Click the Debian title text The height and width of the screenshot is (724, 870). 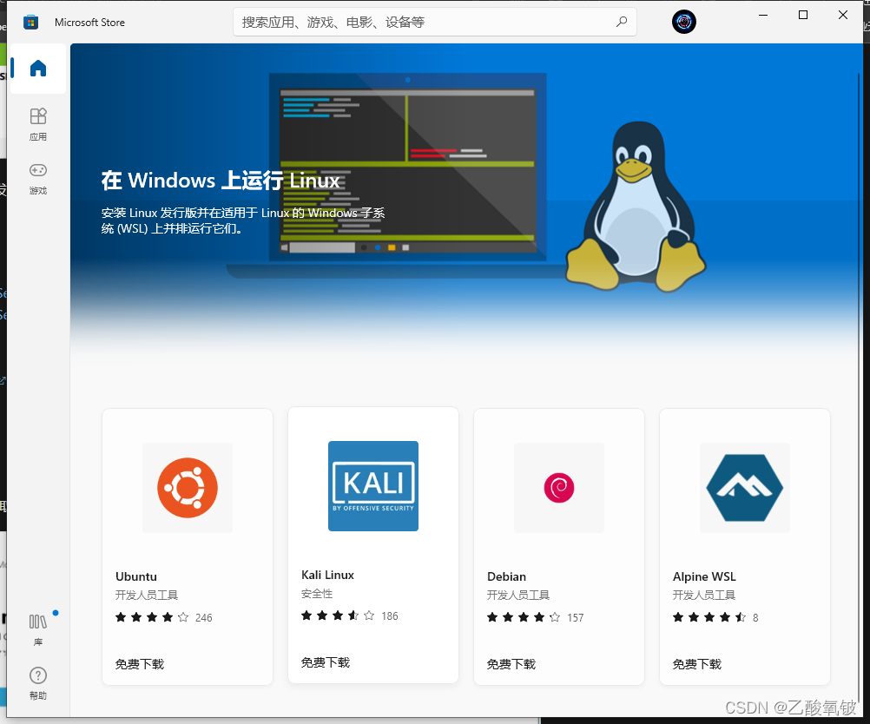pos(506,576)
